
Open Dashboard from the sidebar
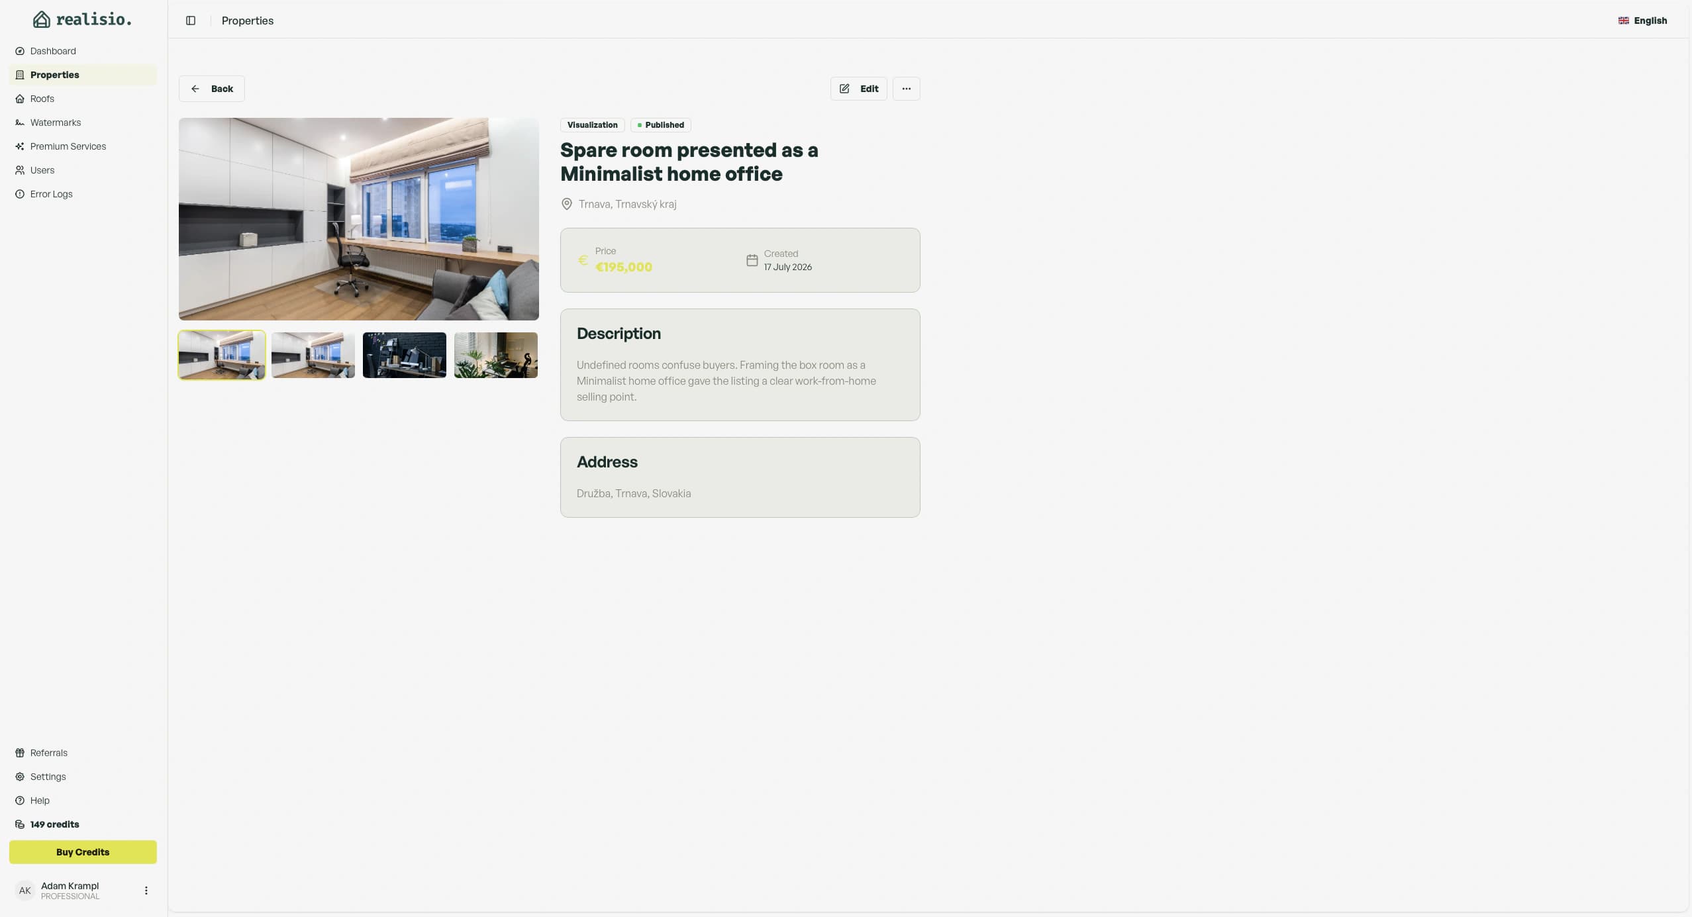click(x=83, y=51)
